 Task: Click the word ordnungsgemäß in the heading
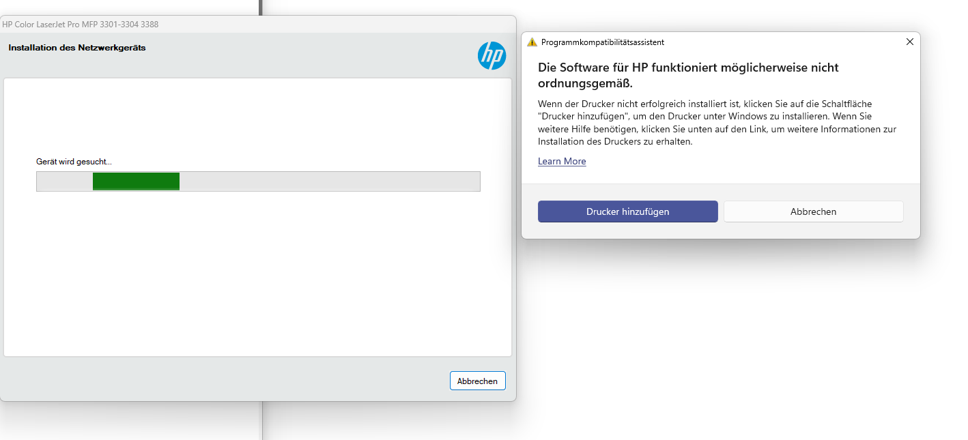585,83
